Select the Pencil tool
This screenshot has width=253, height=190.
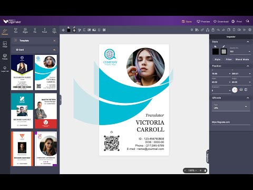pyautogui.click(x=44, y=31)
